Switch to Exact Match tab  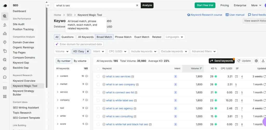pyautogui.click(x=142, y=37)
